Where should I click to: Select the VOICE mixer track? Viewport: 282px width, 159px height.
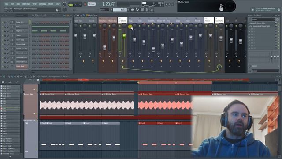pyautogui.click(x=209, y=21)
